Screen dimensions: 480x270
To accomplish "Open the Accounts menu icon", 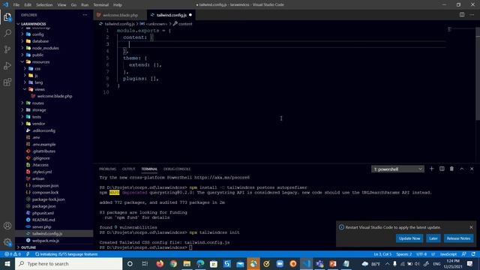I will click(x=7, y=226).
